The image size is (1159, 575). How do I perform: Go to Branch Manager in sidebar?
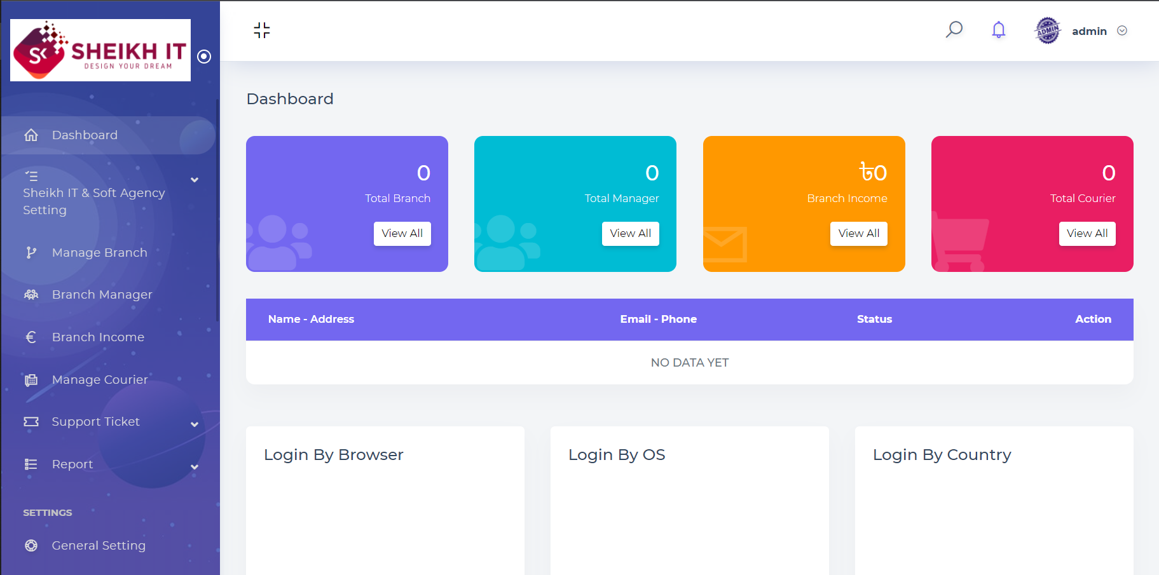point(102,295)
